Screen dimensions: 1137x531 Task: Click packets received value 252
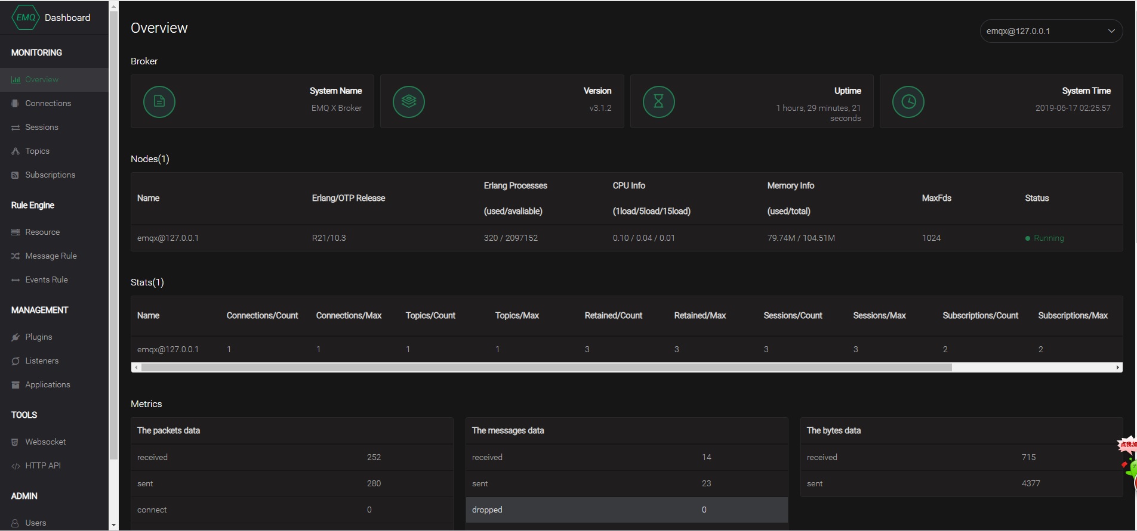[374, 457]
